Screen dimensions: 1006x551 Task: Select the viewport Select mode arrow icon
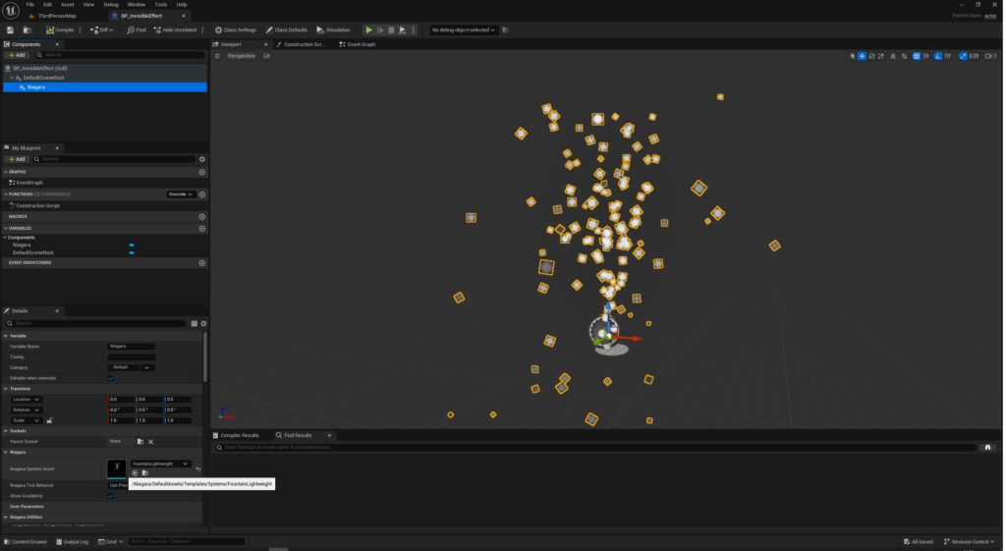pos(853,56)
